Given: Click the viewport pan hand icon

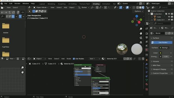Looking at the screenshot, I should [x=141, y=33].
